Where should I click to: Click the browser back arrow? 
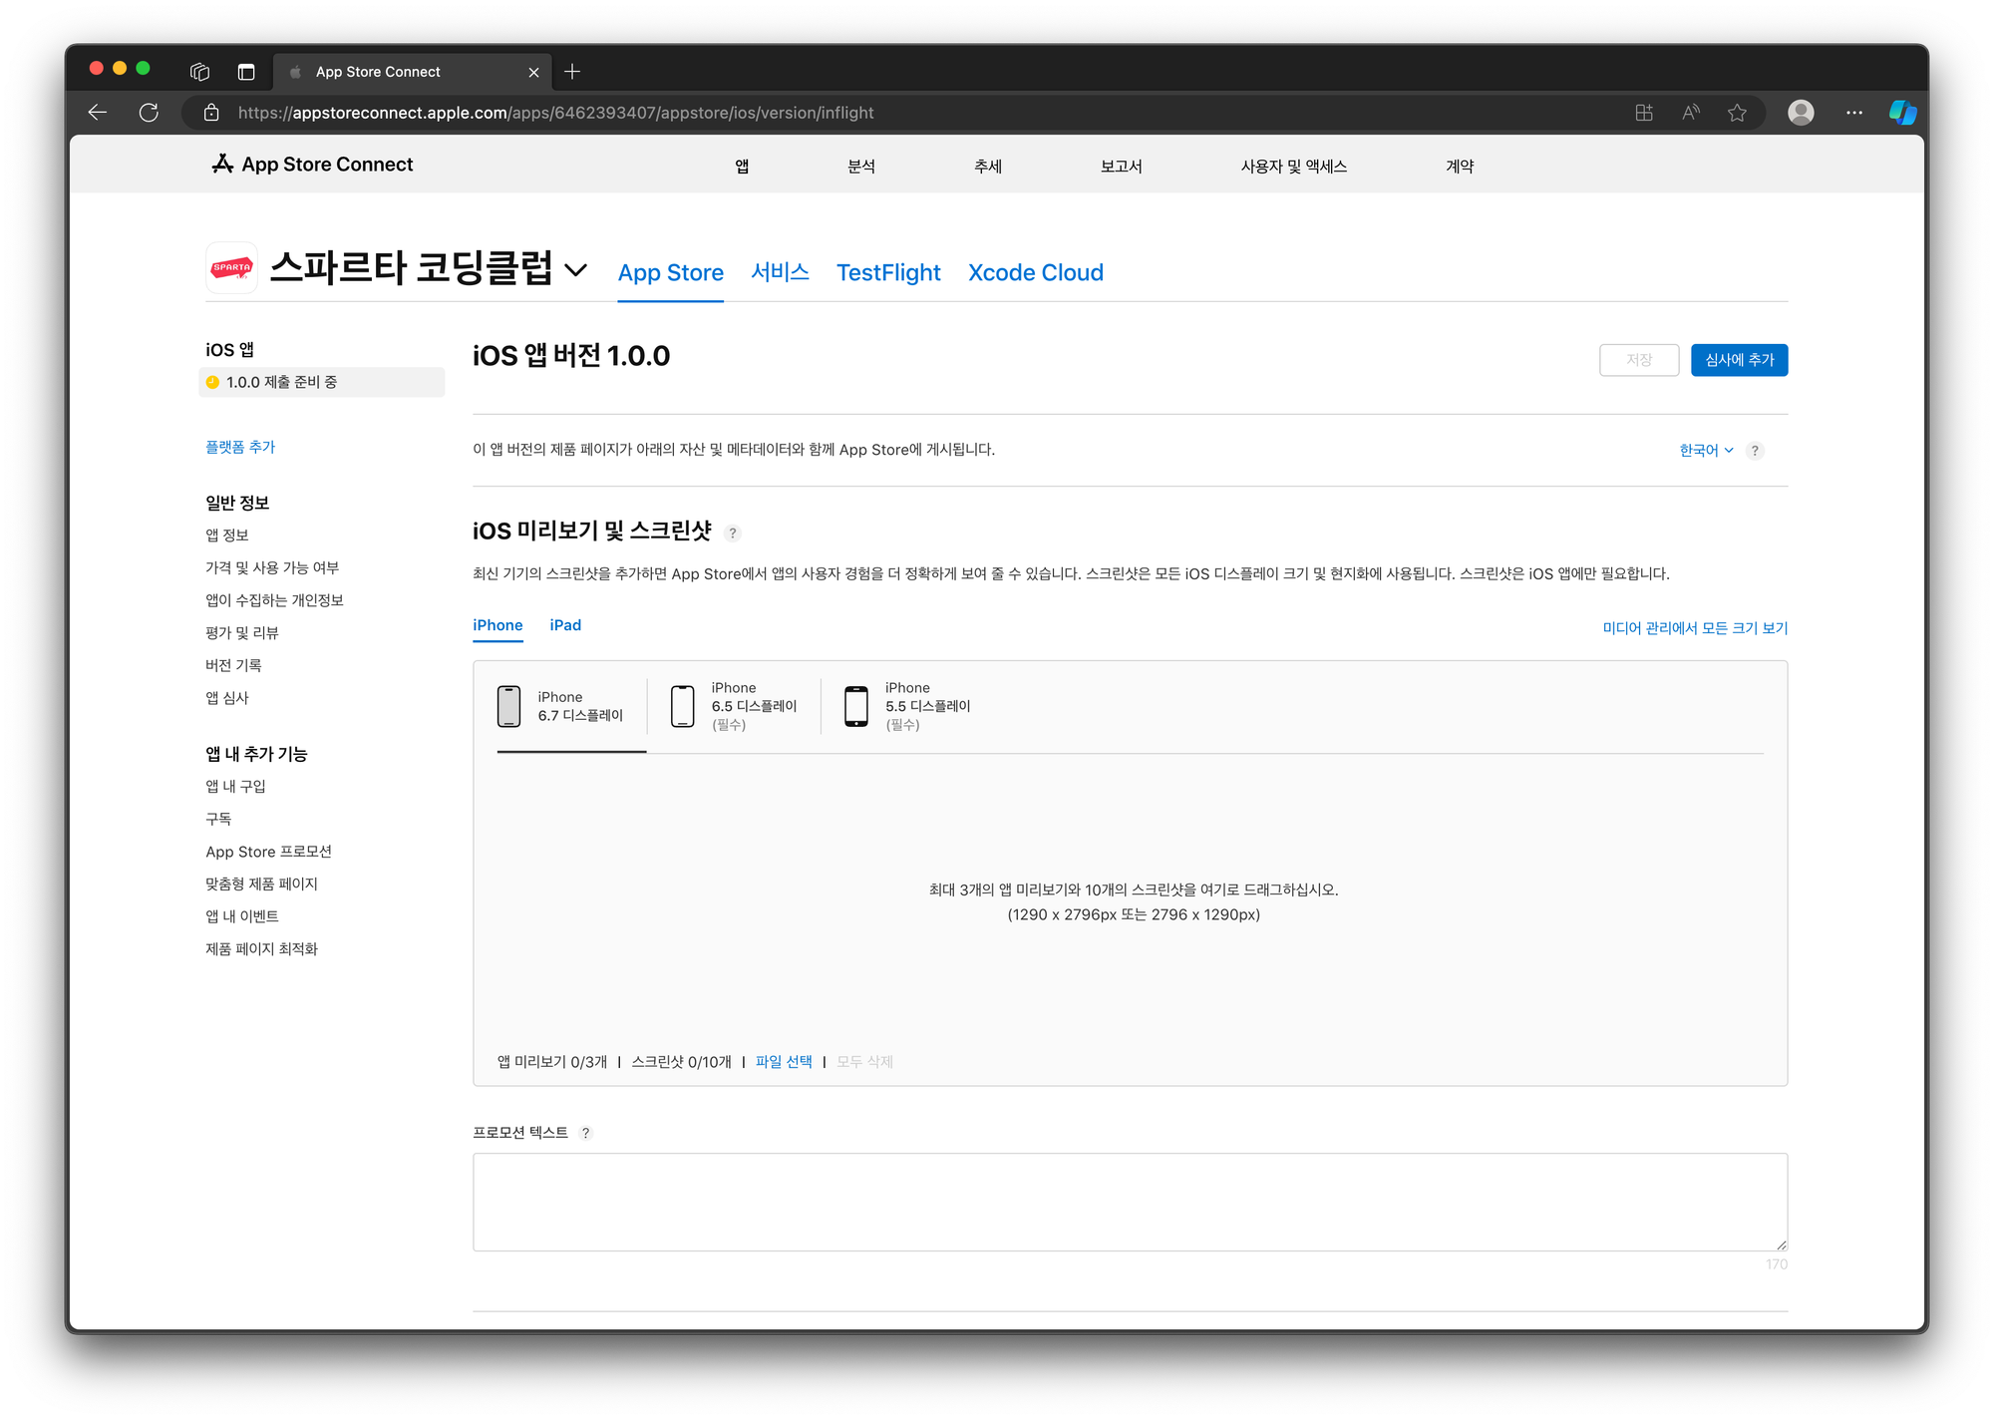98,113
